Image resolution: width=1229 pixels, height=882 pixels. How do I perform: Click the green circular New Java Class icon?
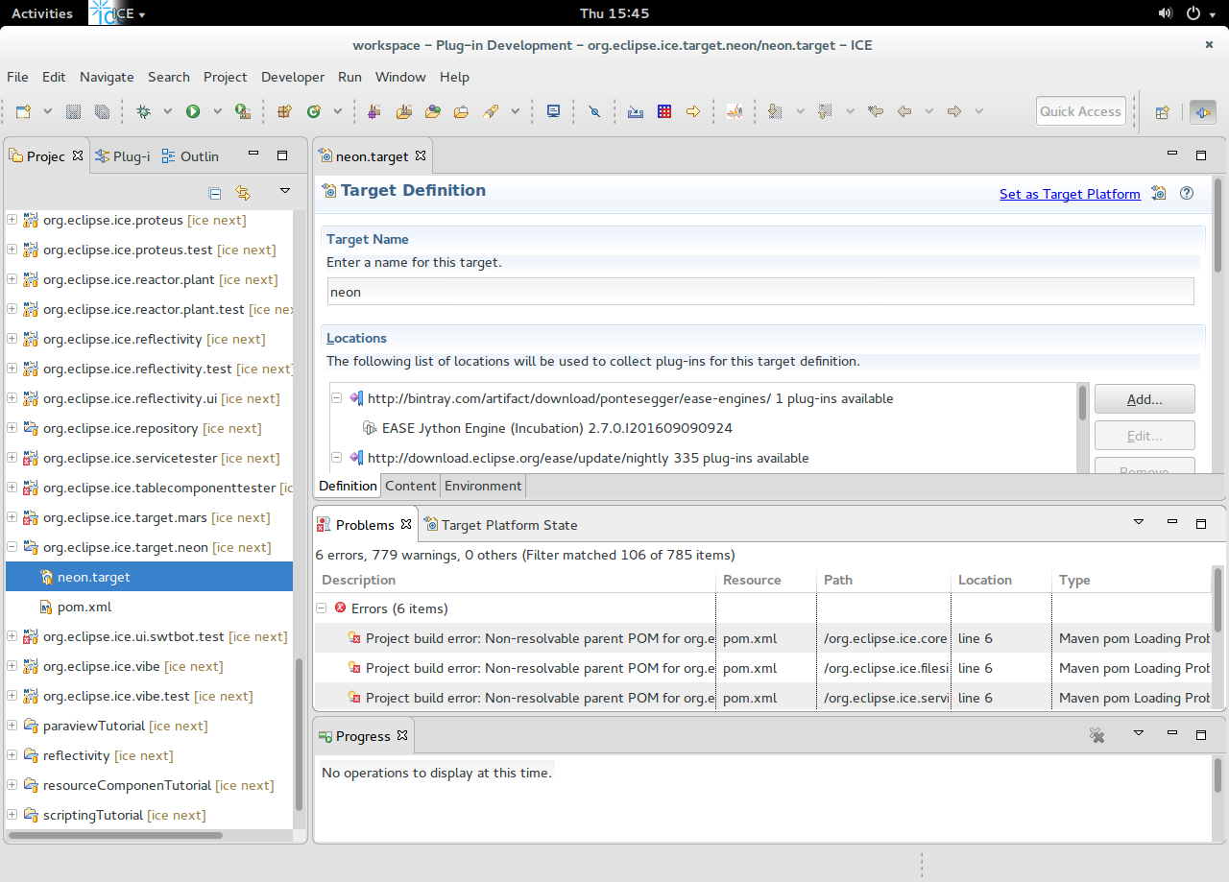coord(313,111)
